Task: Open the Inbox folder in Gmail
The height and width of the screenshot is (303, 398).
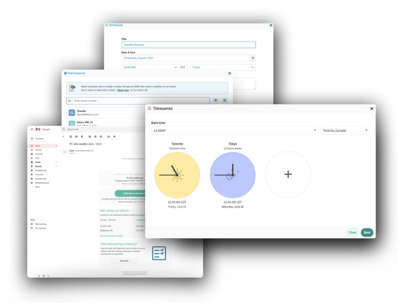Action: [x=43, y=146]
